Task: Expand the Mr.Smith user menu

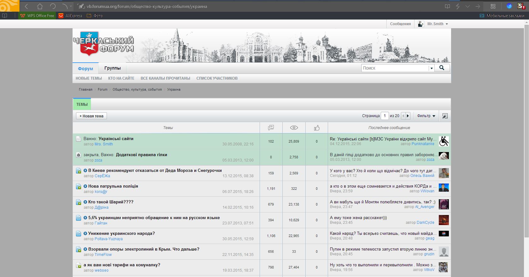Action: (x=433, y=24)
